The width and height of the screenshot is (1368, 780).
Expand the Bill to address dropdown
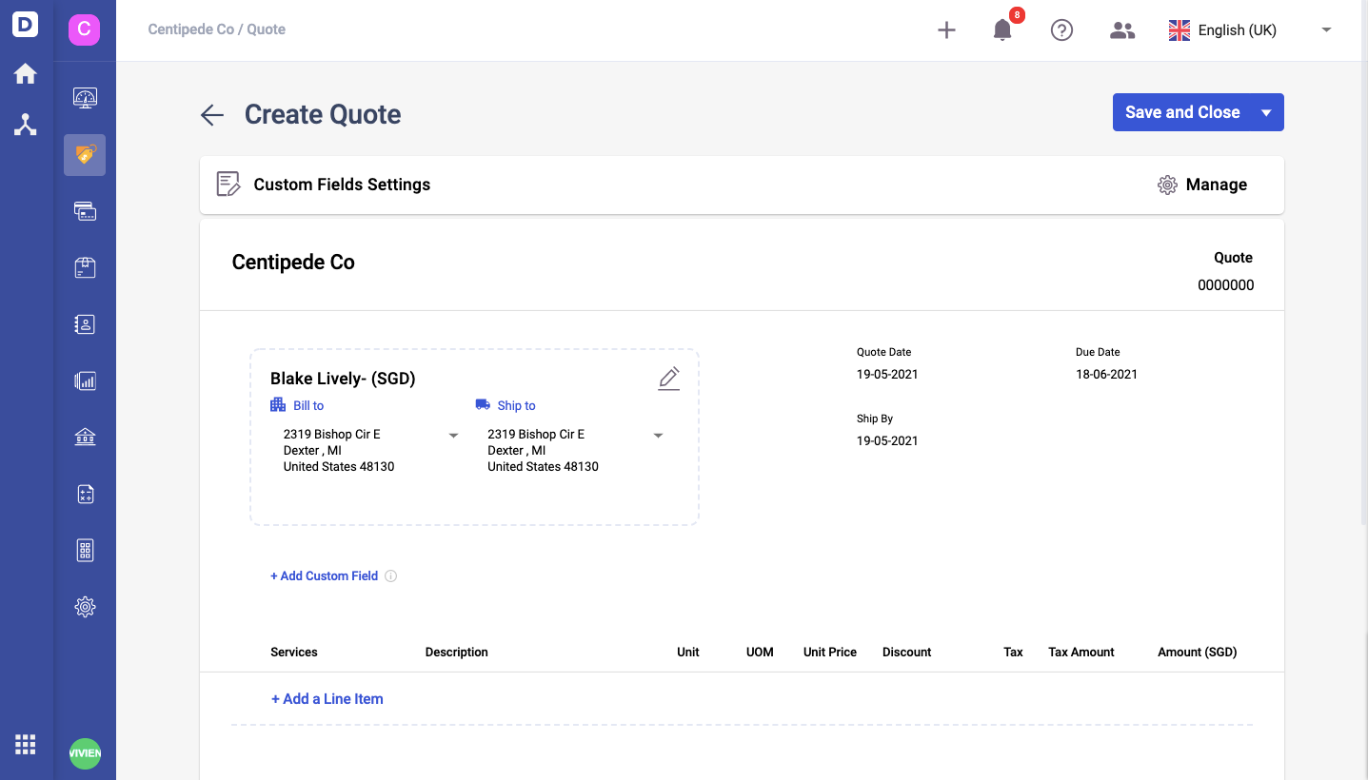pos(454,436)
